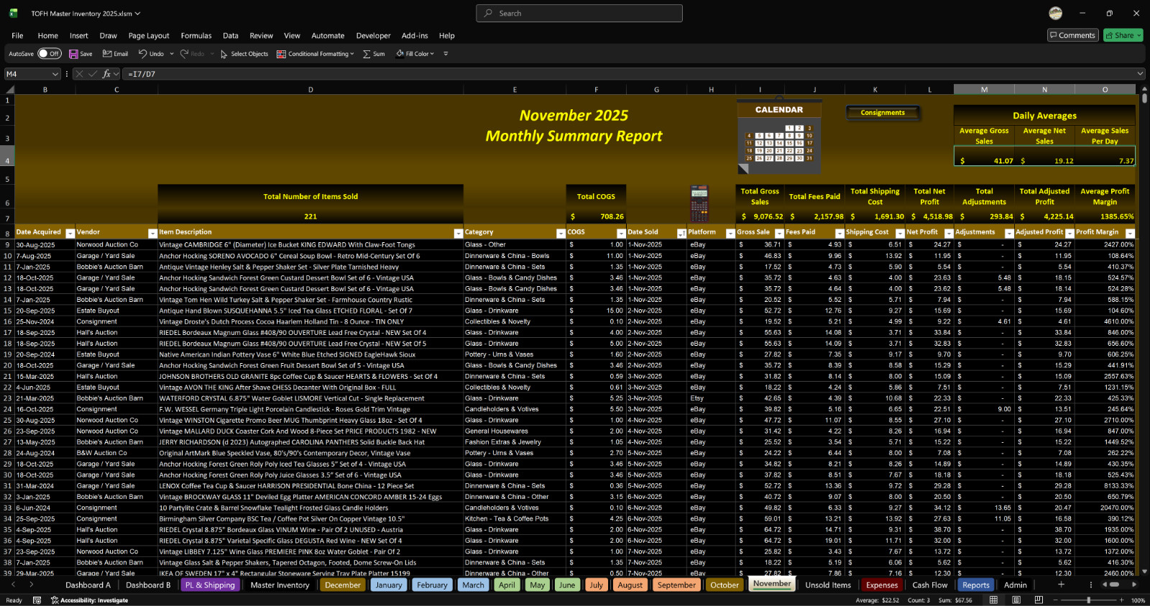Screen dimensions: 1150x606
Task: Click the Zoom in plus button
Action: tap(1121, 600)
